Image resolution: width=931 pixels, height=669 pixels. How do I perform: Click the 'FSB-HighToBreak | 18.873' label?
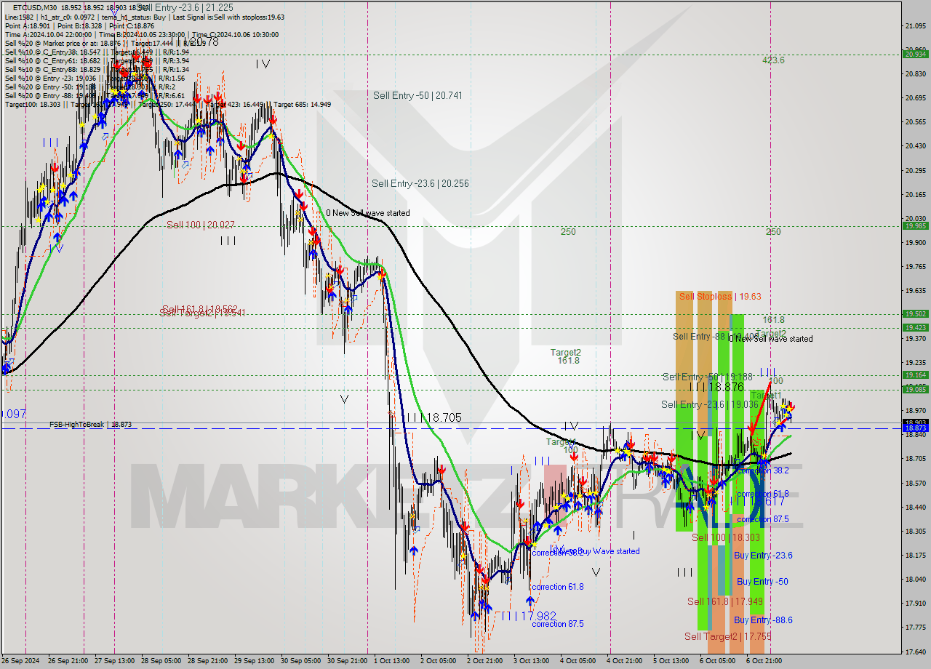click(90, 424)
